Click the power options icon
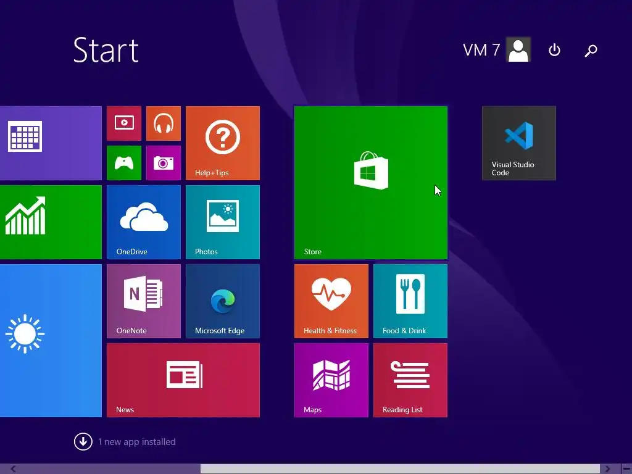The height and width of the screenshot is (474, 632). 555,50
